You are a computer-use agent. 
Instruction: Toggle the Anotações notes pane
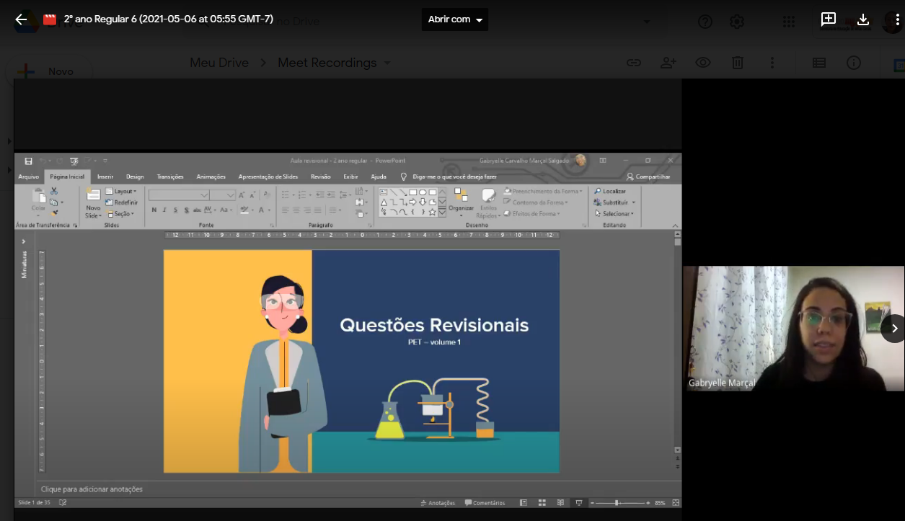438,503
